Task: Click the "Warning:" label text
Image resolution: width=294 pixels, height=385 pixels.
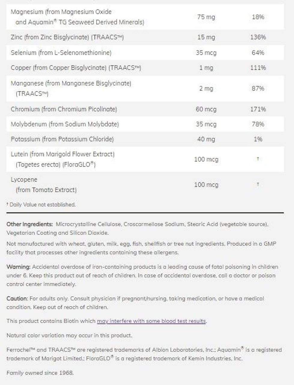Action: (x=18, y=267)
